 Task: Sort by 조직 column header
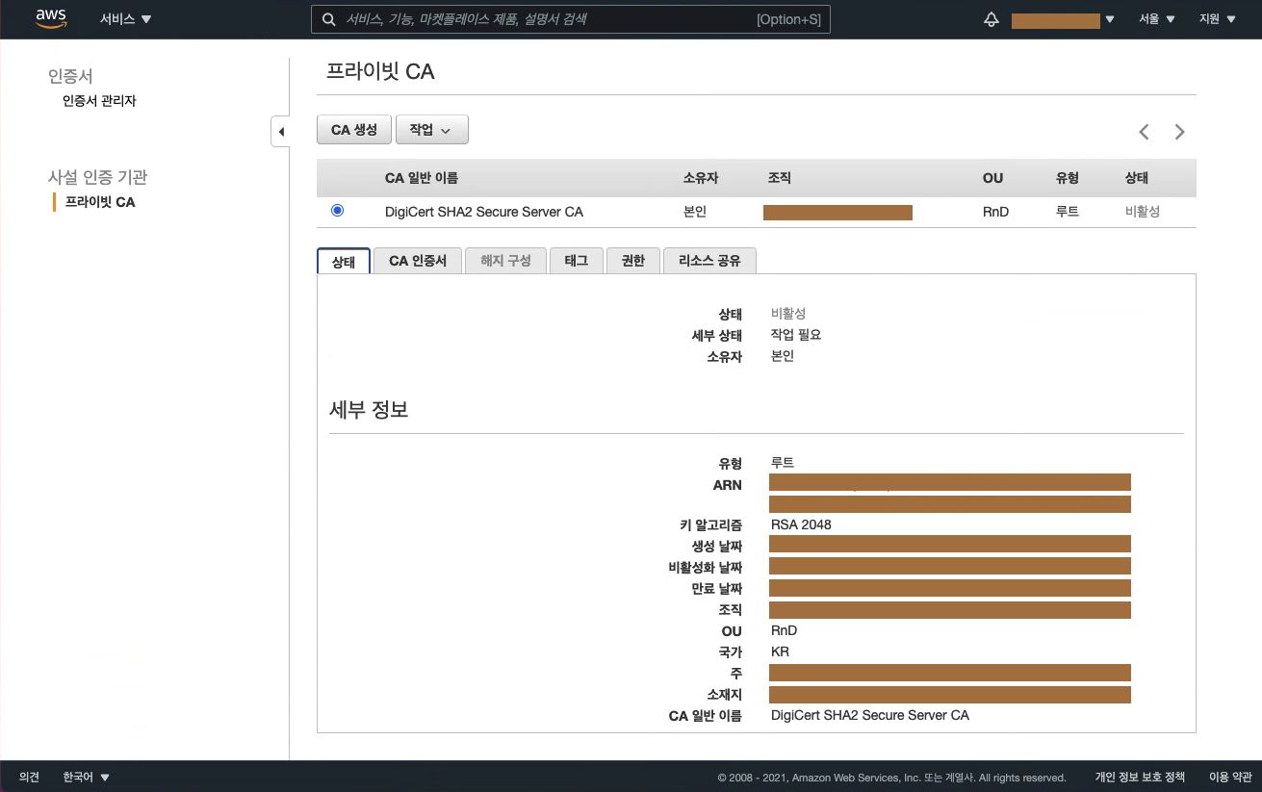tap(780, 178)
